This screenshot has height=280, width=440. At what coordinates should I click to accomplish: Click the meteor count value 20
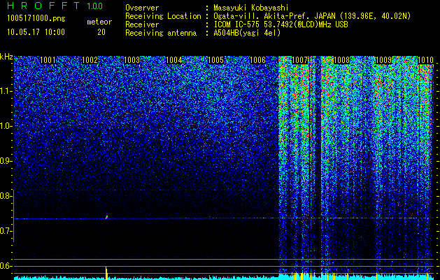(x=101, y=32)
